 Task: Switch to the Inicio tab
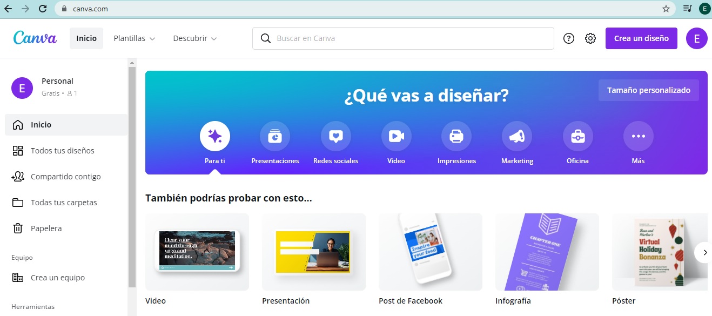point(86,38)
